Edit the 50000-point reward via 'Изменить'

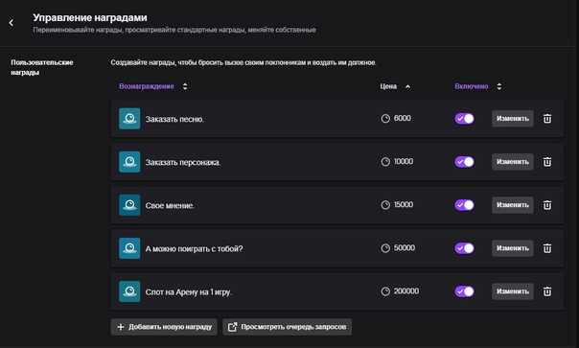513,248
